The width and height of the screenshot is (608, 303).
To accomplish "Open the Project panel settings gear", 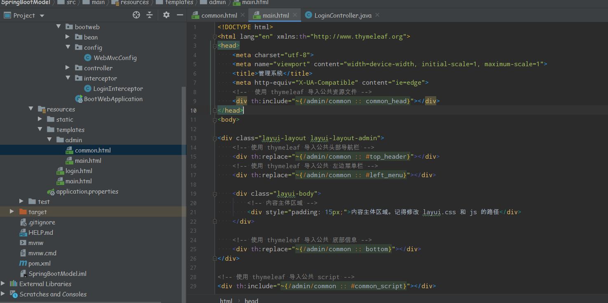I will coord(166,15).
